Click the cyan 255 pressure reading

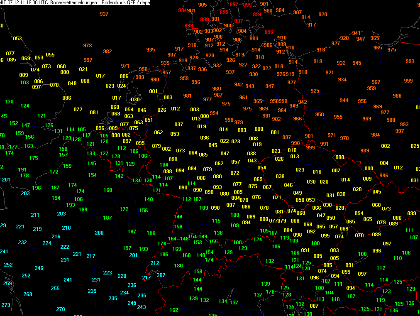pos(55,289)
